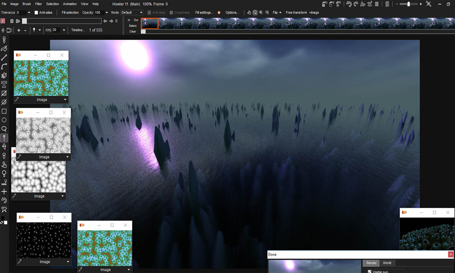This screenshot has width=455, height=273.
Task: Adjust the slider in top-right toolbar
Action: tap(408, 4)
